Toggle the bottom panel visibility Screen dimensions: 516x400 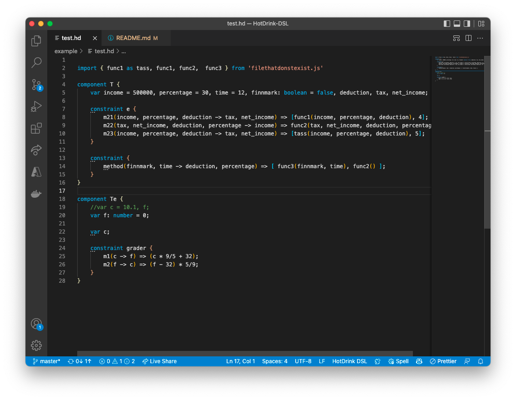tap(457, 23)
